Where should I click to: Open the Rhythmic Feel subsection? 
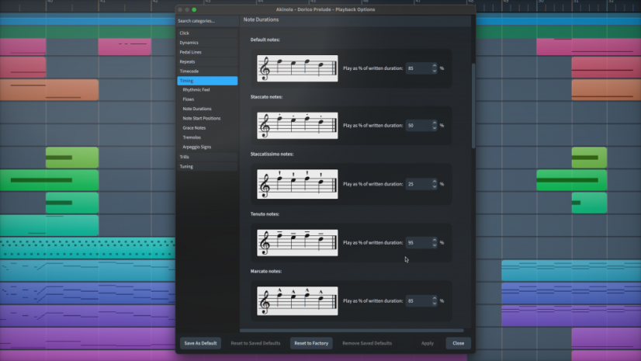tap(196, 89)
